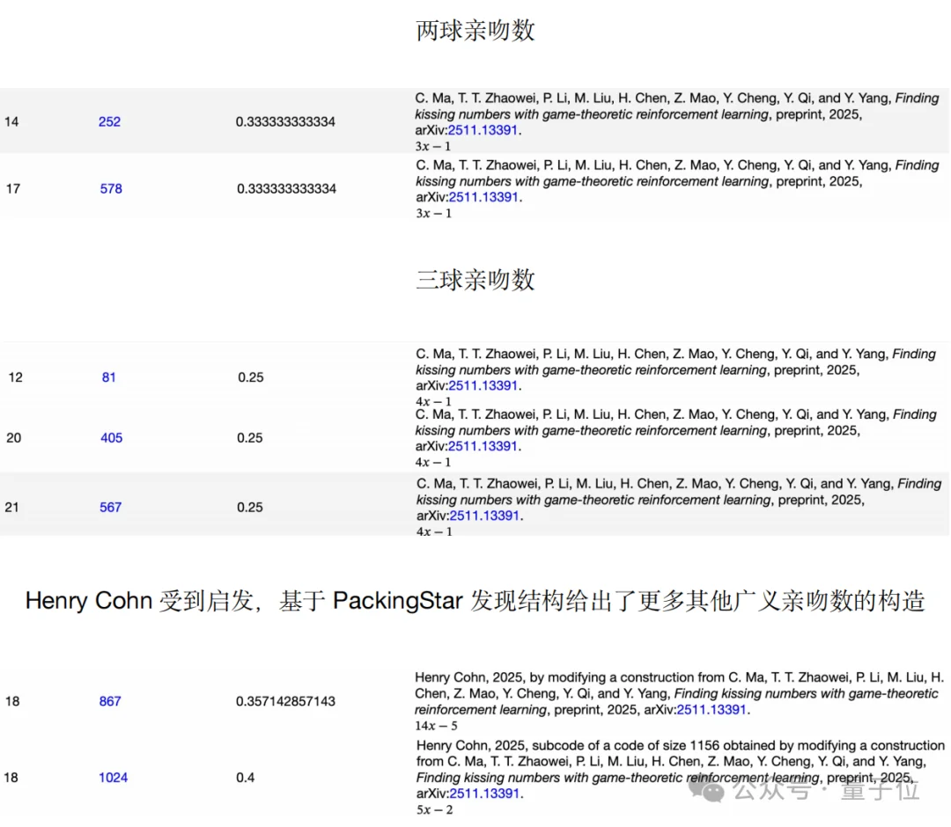The height and width of the screenshot is (827, 951).
Task: Open arXiv 2511.13391 link in the 567 row
Action: point(483,516)
